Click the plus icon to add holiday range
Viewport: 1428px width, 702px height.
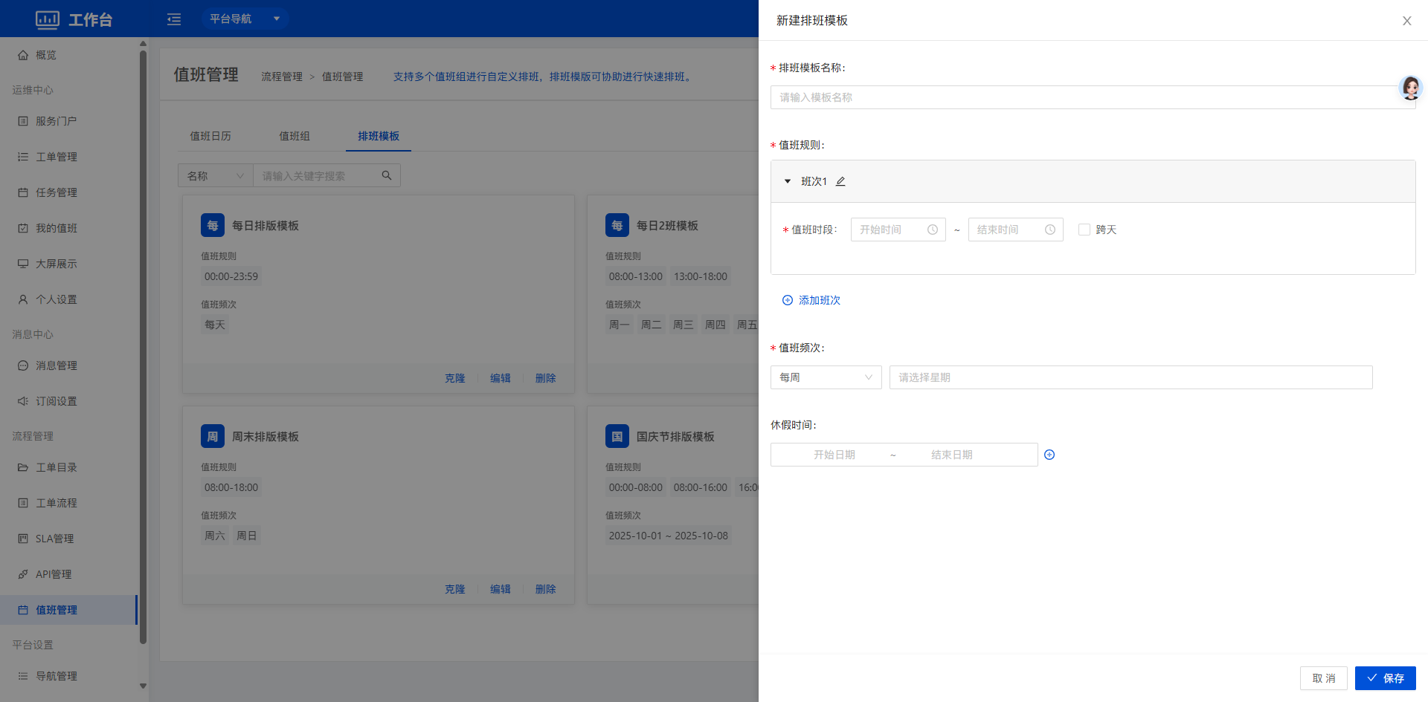1049,455
